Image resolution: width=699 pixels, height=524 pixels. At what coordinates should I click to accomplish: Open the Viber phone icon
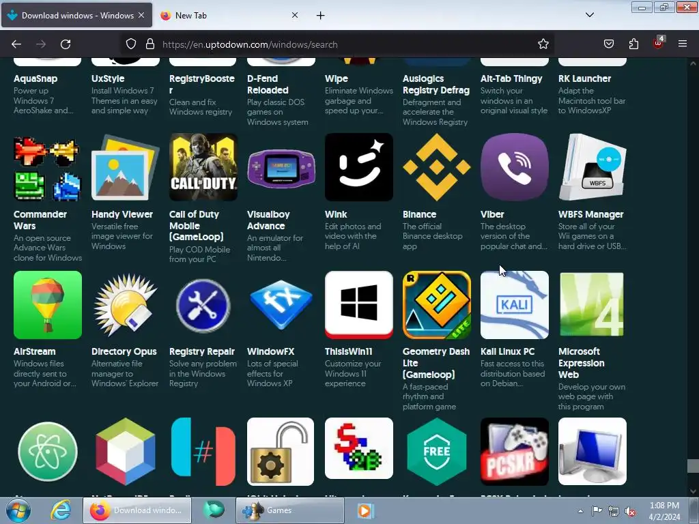(515, 168)
